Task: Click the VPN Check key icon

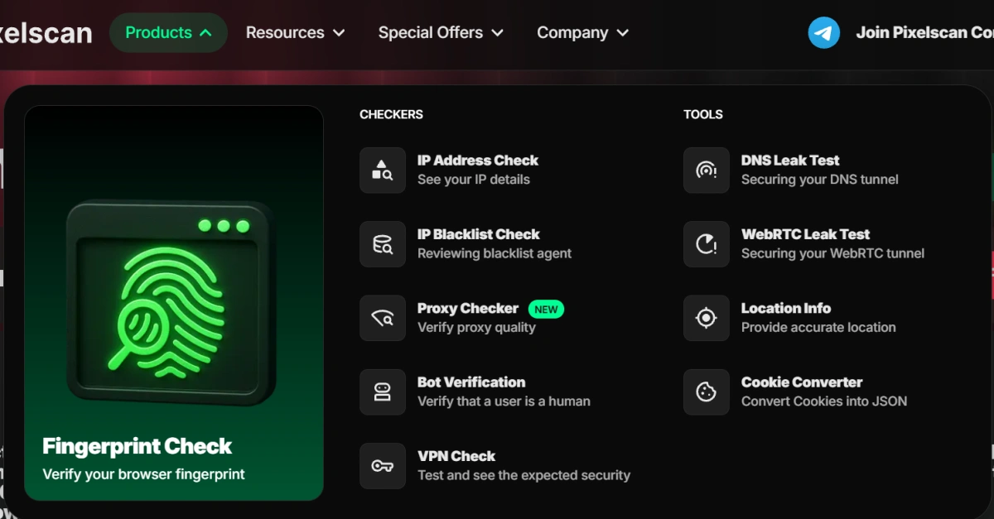Action: point(383,466)
